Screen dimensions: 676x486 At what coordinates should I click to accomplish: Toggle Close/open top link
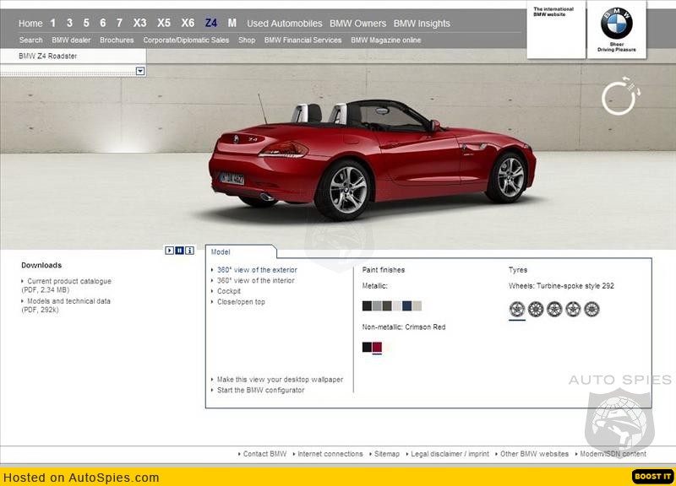[x=241, y=302]
